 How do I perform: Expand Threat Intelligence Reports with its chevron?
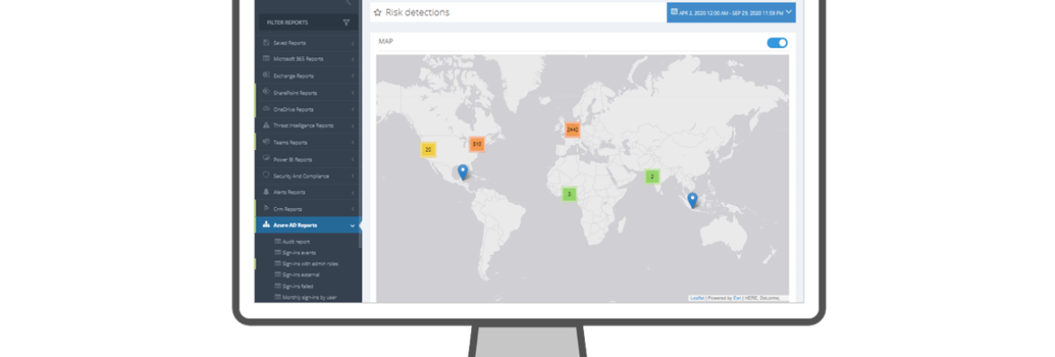[352, 126]
